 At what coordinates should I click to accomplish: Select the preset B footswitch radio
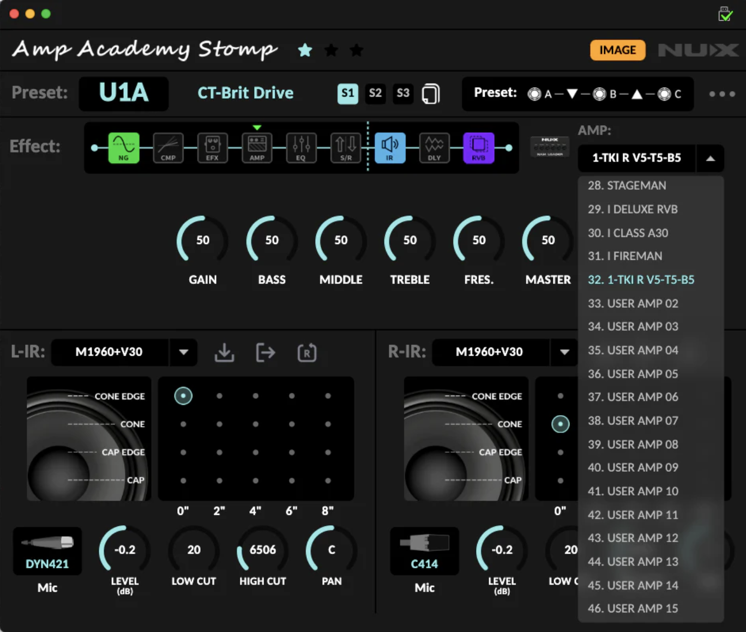pos(599,94)
